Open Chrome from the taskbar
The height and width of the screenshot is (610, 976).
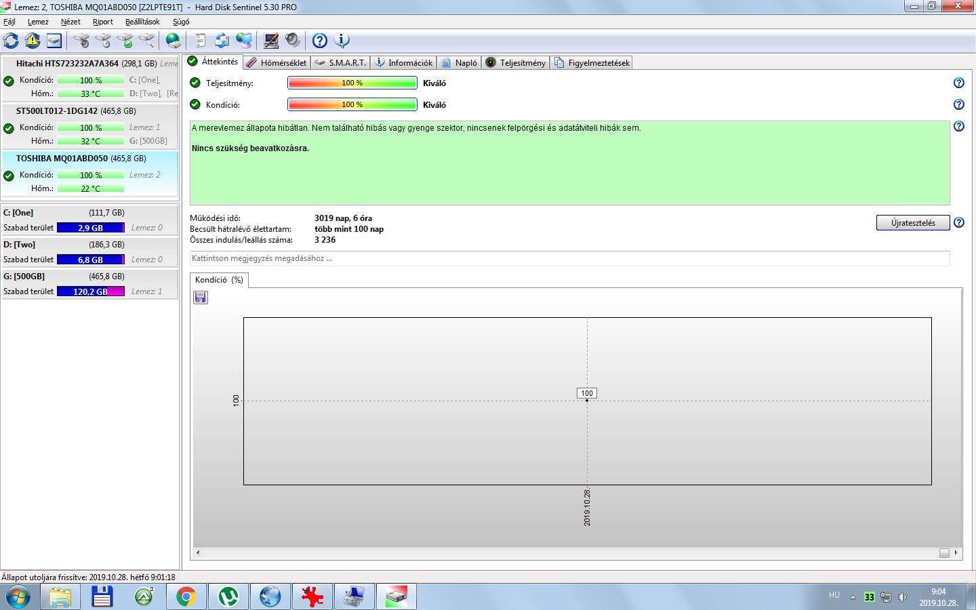[x=186, y=596]
